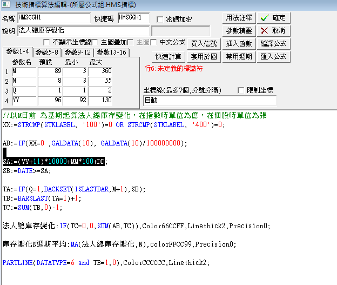
Task: Click the 匯入公式 import button
Action: [x=273, y=56]
